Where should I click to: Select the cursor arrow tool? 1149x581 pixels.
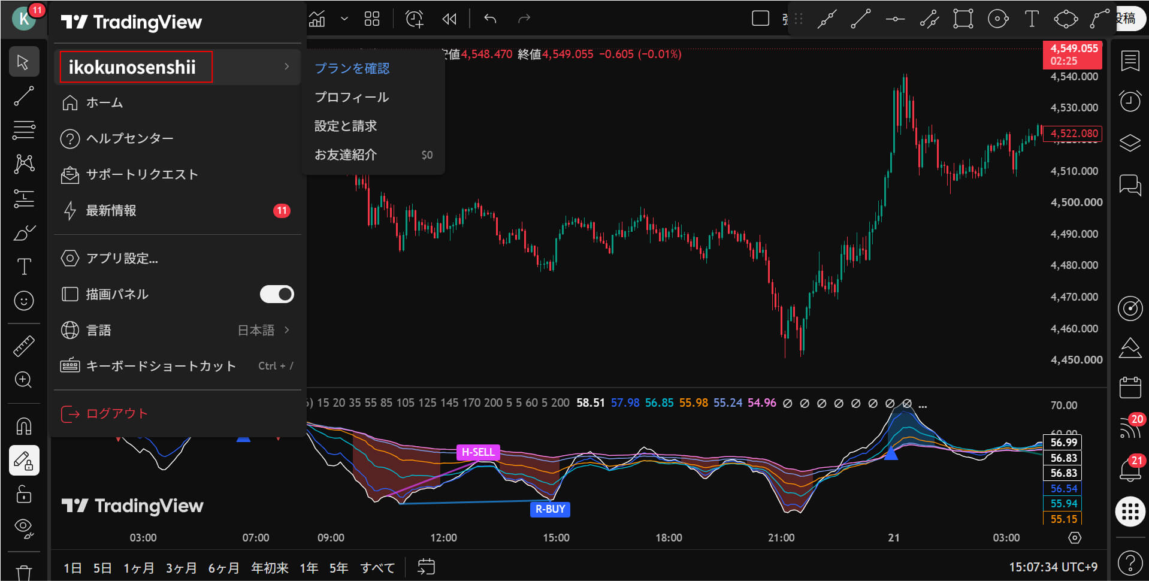pos(24,62)
